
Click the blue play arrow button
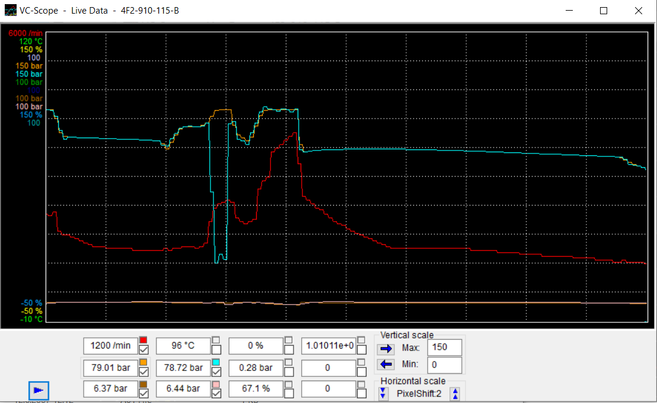39,390
